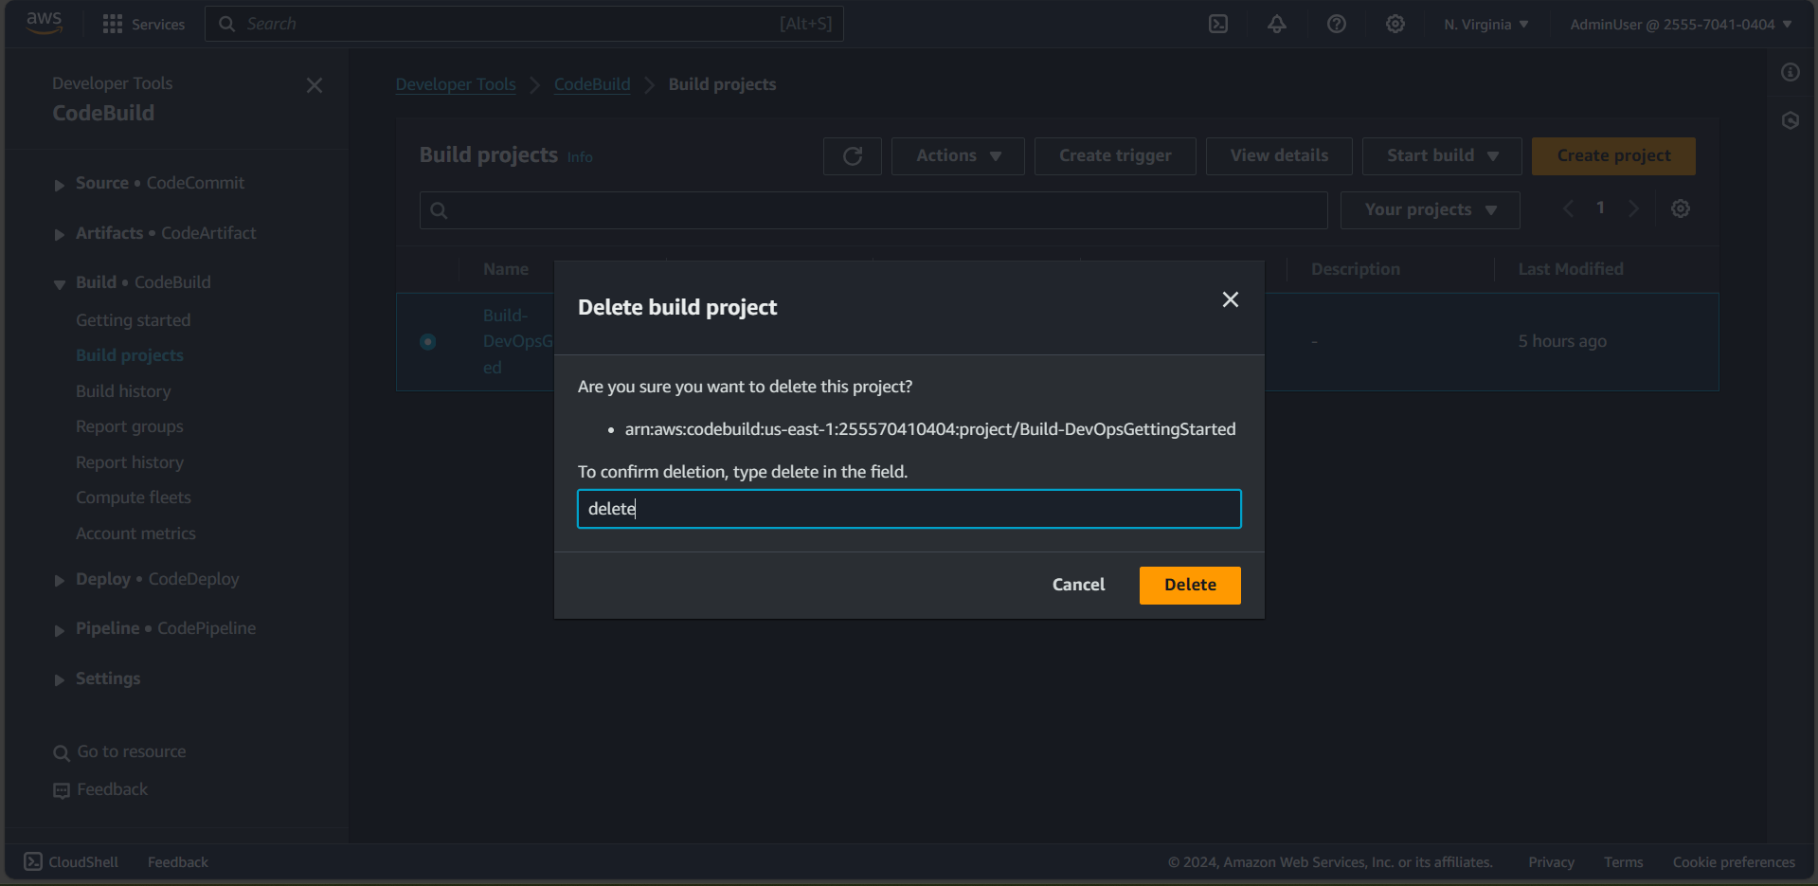Open Build projects in the sidebar
Viewport: 1818px width, 886px height.
click(x=130, y=355)
